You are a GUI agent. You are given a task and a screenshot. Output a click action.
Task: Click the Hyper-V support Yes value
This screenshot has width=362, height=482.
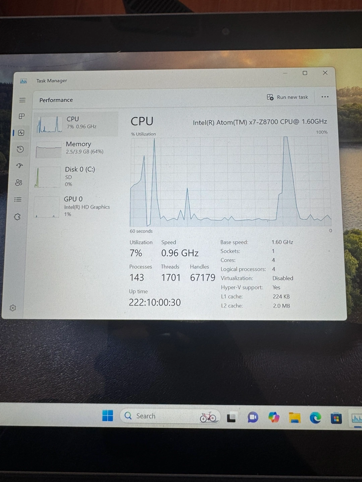[x=276, y=287]
